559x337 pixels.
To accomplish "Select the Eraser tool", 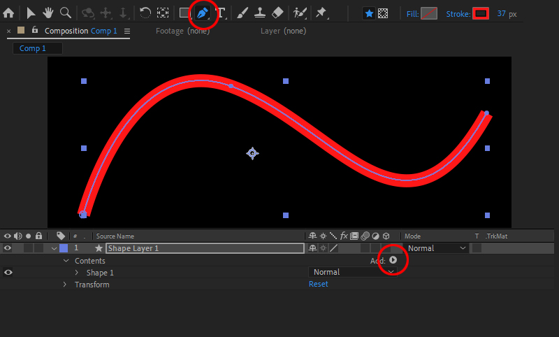I will 277,13.
